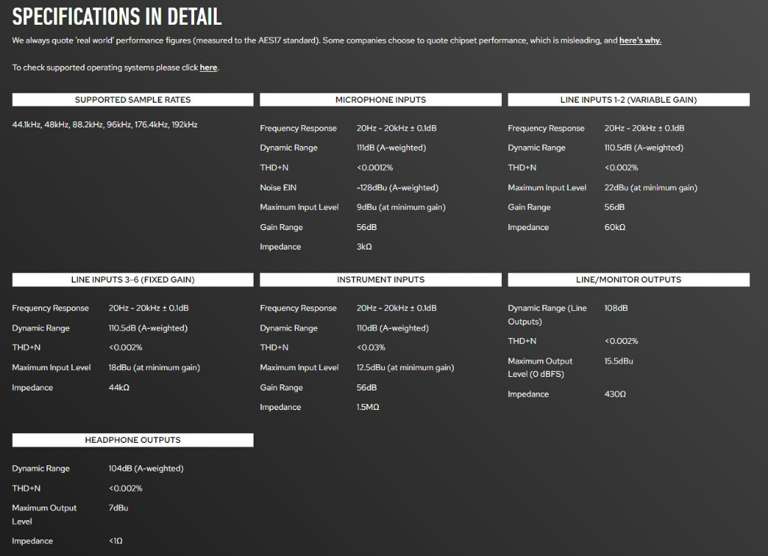Click the Instrument Inputs section header

coord(380,279)
